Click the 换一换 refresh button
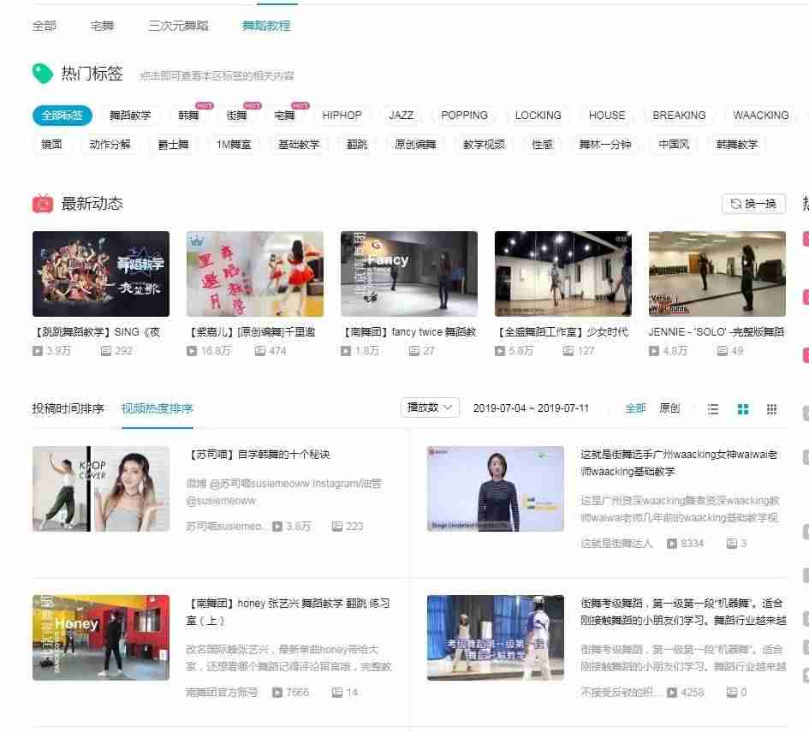The height and width of the screenshot is (732, 809). pos(753,204)
